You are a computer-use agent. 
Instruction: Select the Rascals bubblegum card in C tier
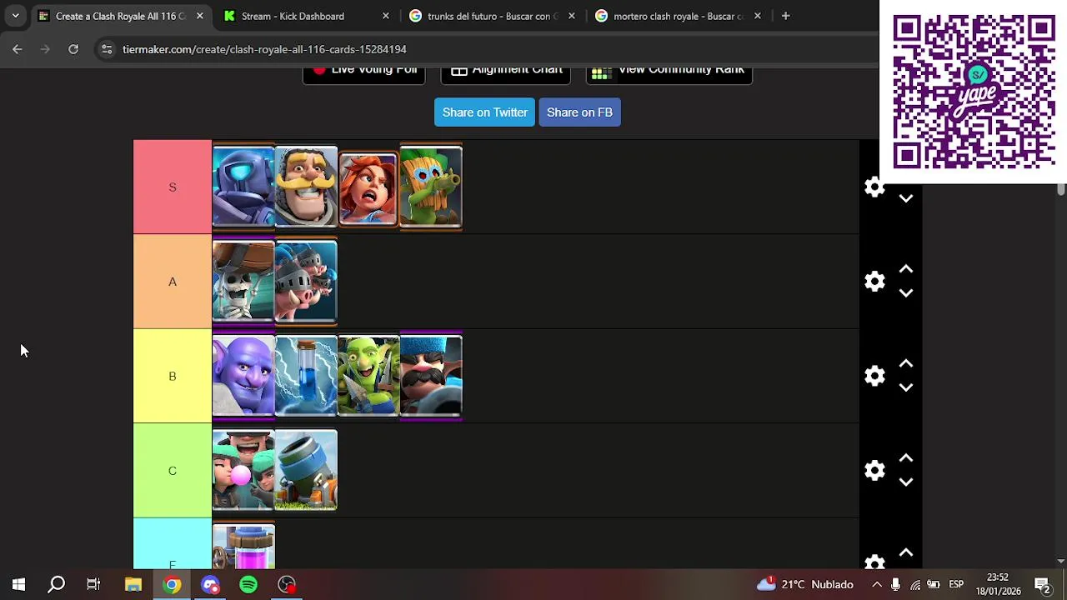coord(243,470)
